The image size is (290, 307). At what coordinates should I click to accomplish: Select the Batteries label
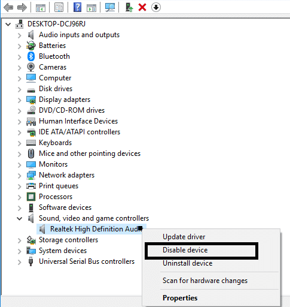(52, 46)
